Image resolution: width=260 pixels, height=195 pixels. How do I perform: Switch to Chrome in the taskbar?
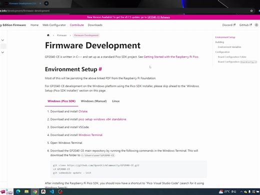click(35, 191)
